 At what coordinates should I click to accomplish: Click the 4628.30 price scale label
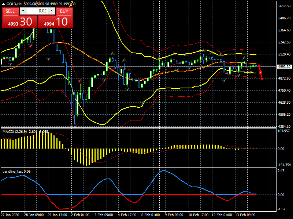pyautogui.click(x=284, y=103)
